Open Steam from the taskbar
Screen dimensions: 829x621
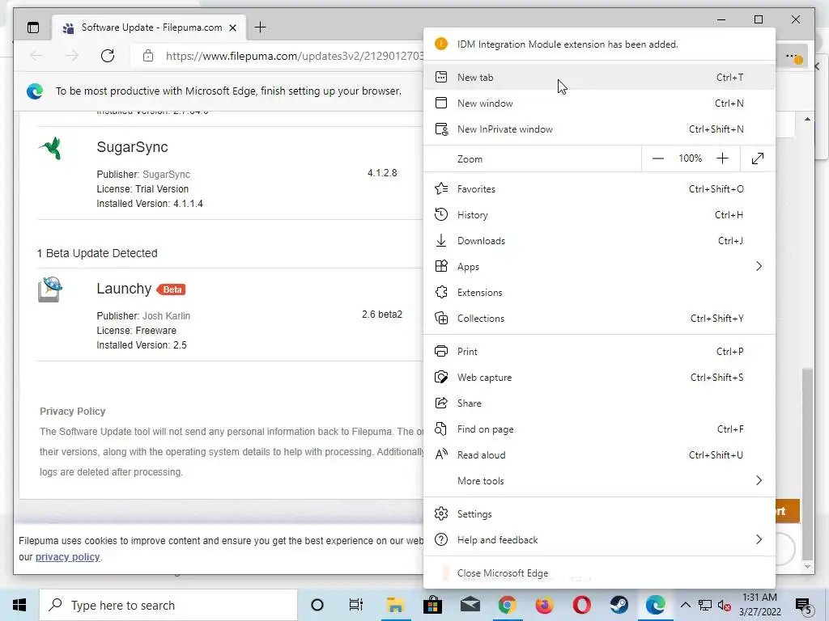(619, 605)
